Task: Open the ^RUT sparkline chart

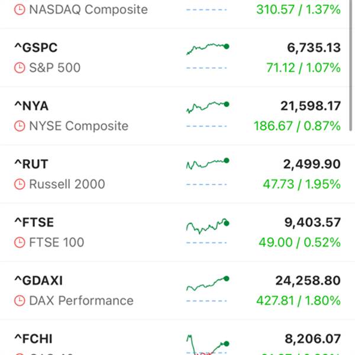Action: coord(207,163)
